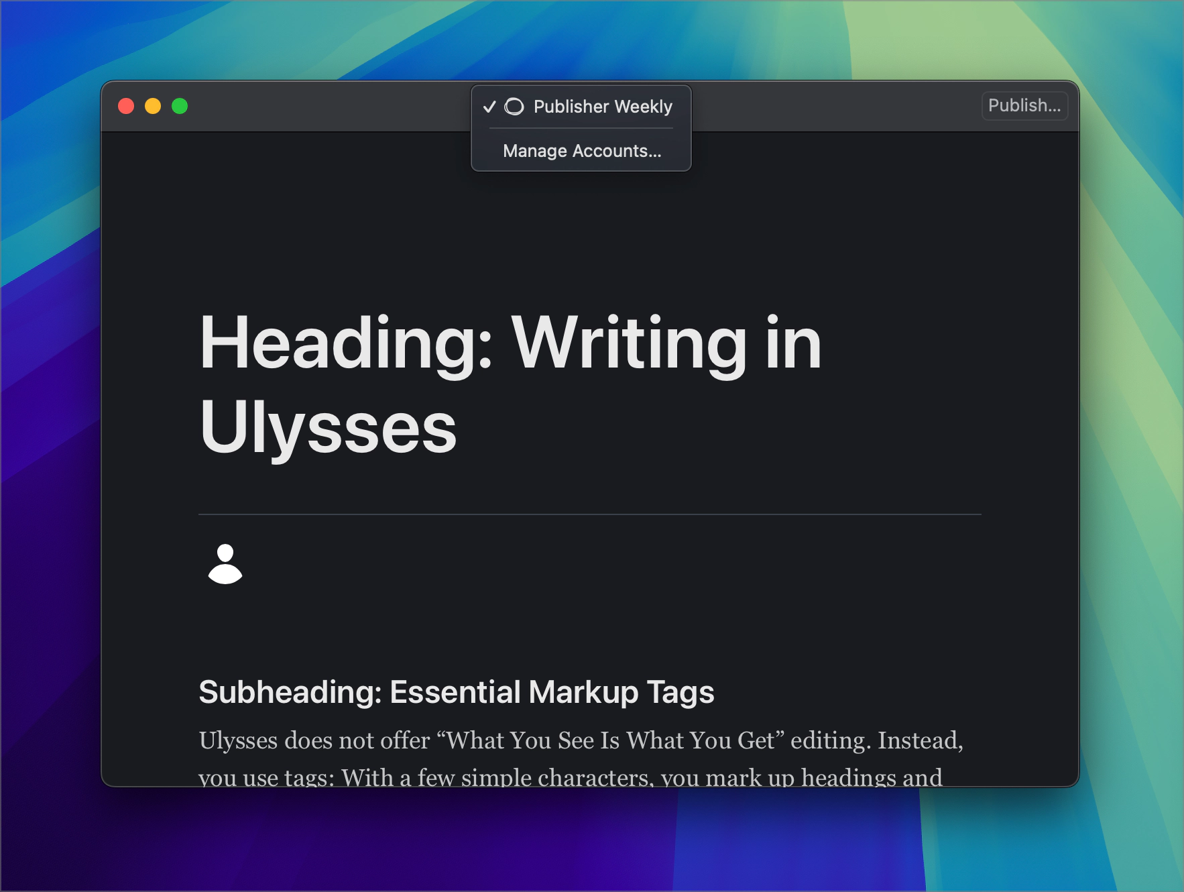This screenshot has width=1184, height=892.
Task: Minimize the window using yellow button
Action: (x=153, y=106)
